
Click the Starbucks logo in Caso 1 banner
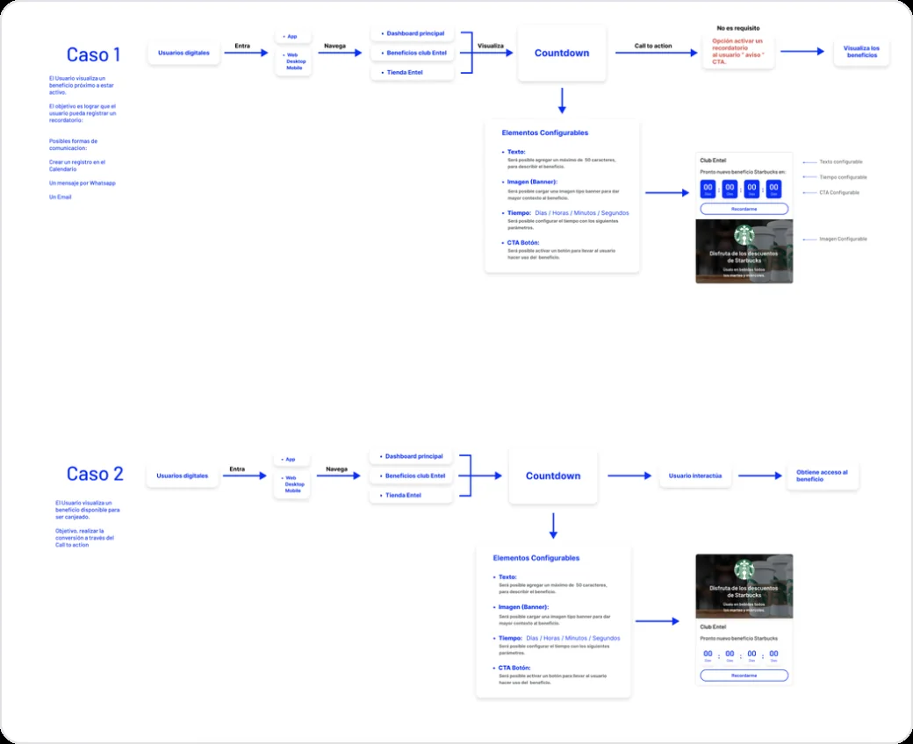[x=744, y=235]
